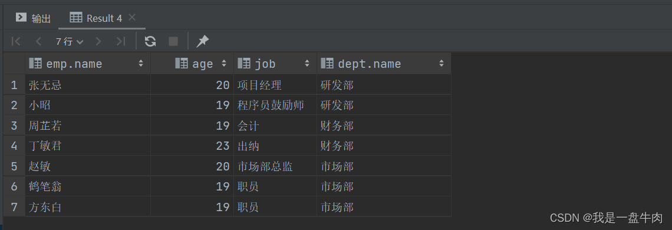Select row number 7
The height and width of the screenshot is (230, 672).
pyautogui.click(x=14, y=207)
